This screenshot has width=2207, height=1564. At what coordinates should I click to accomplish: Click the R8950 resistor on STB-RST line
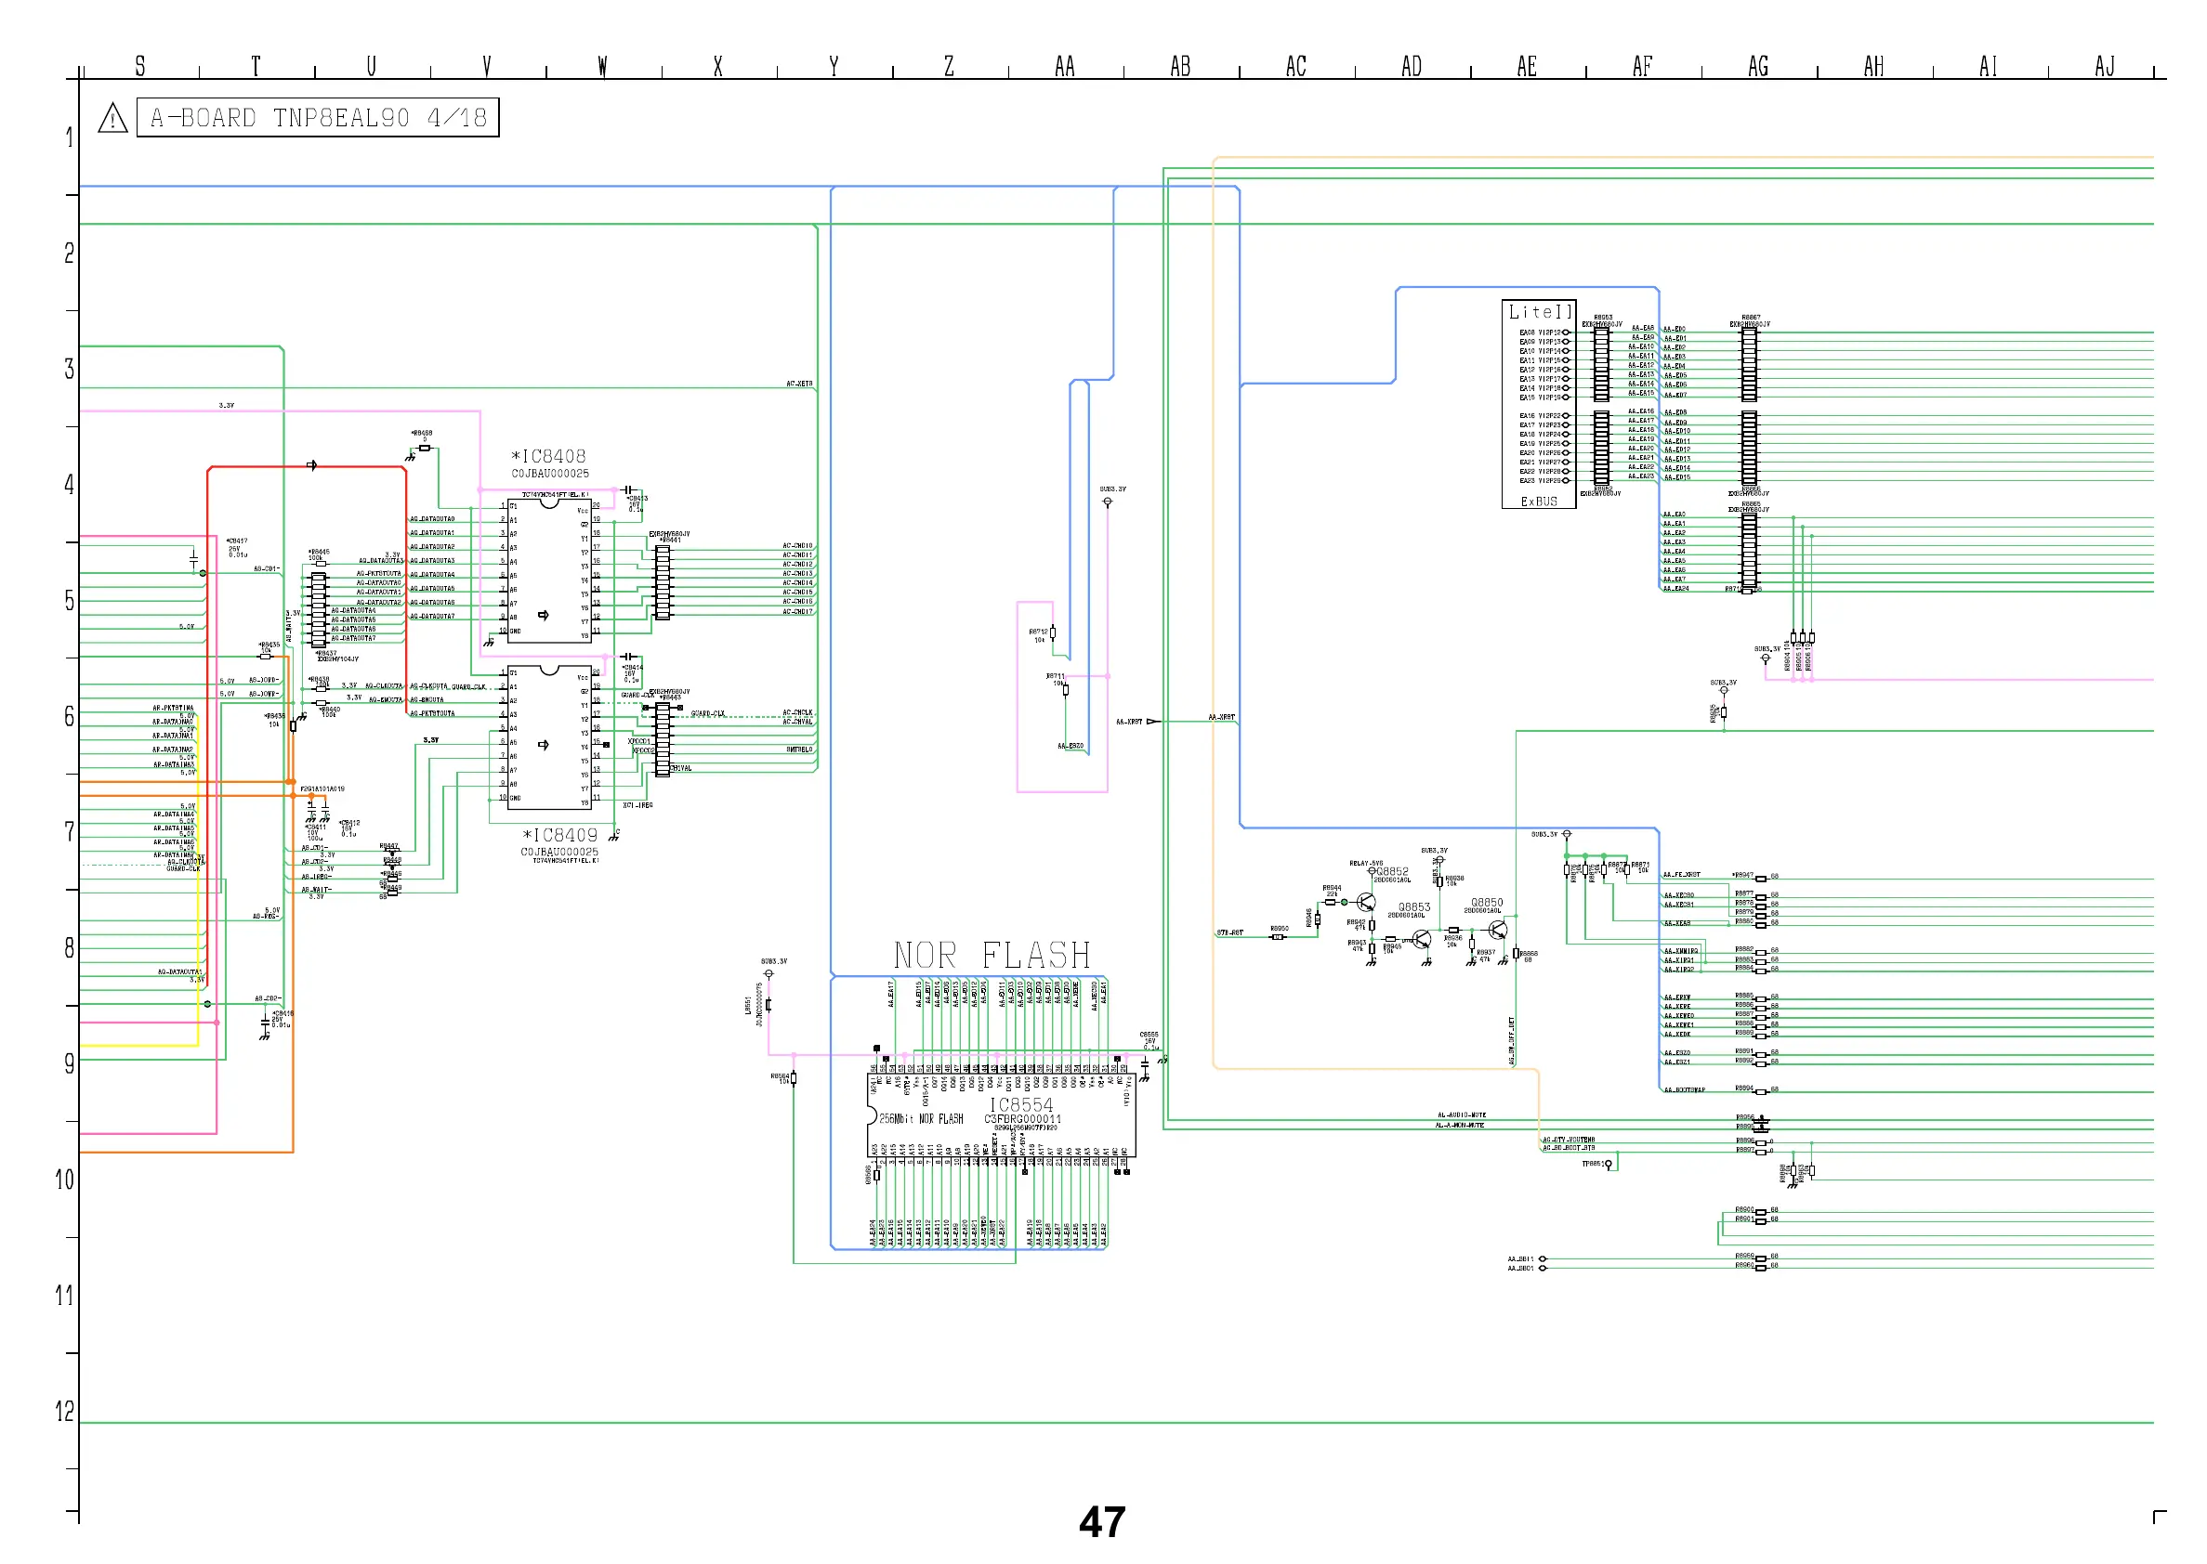[x=1278, y=936]
